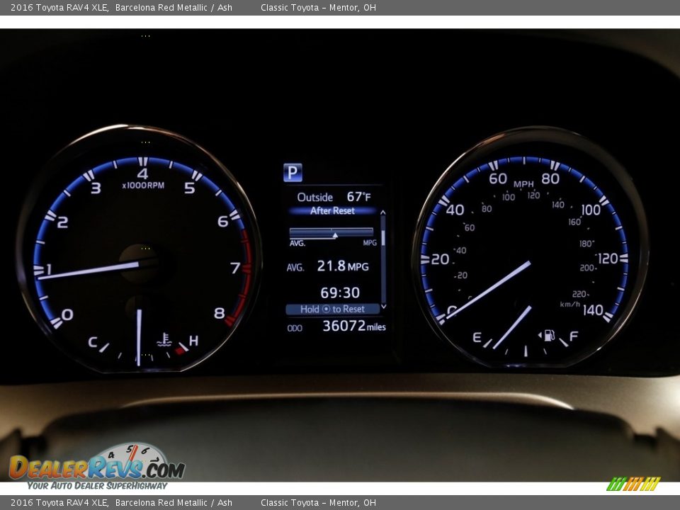Tap the down arrow below the display scrollbar
Viewport: 680px width, 510px height.
point(383,306)
